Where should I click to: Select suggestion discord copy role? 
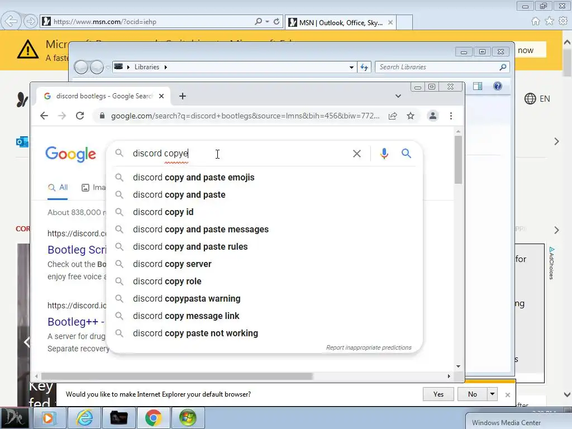coord(265,282)
